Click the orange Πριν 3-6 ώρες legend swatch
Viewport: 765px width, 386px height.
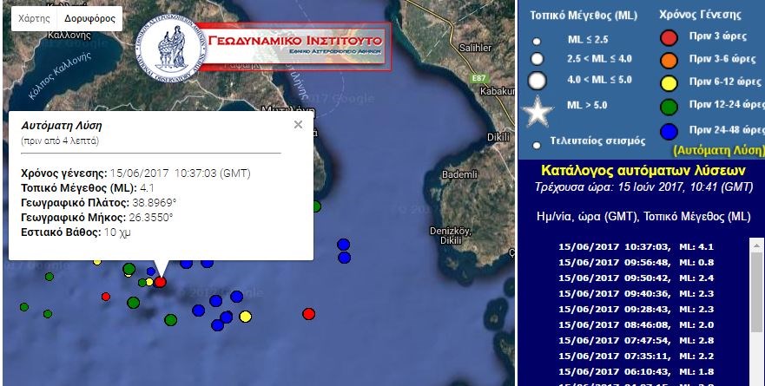[669, 61]
